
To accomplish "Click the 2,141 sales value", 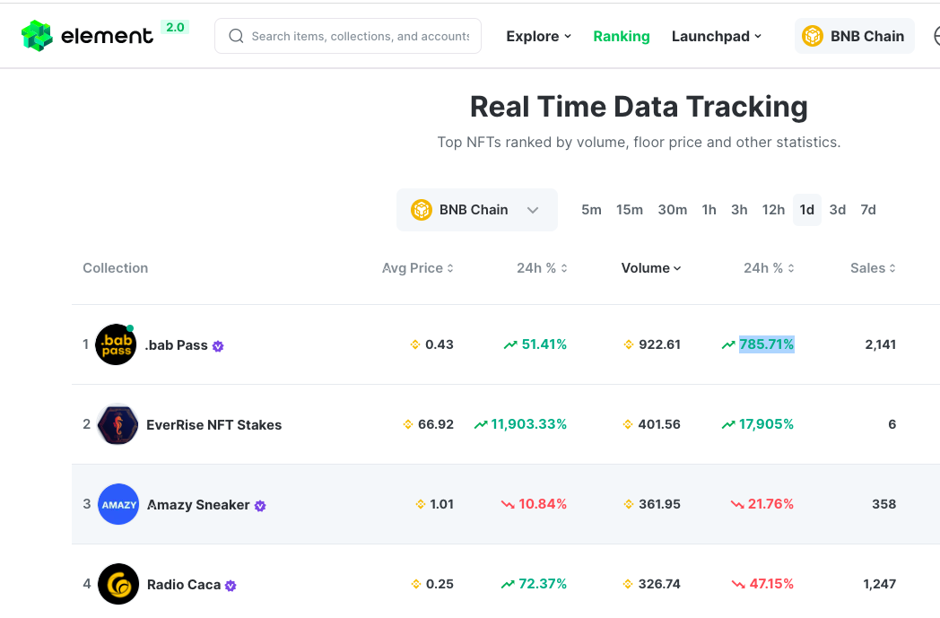I will coord(880,344).
